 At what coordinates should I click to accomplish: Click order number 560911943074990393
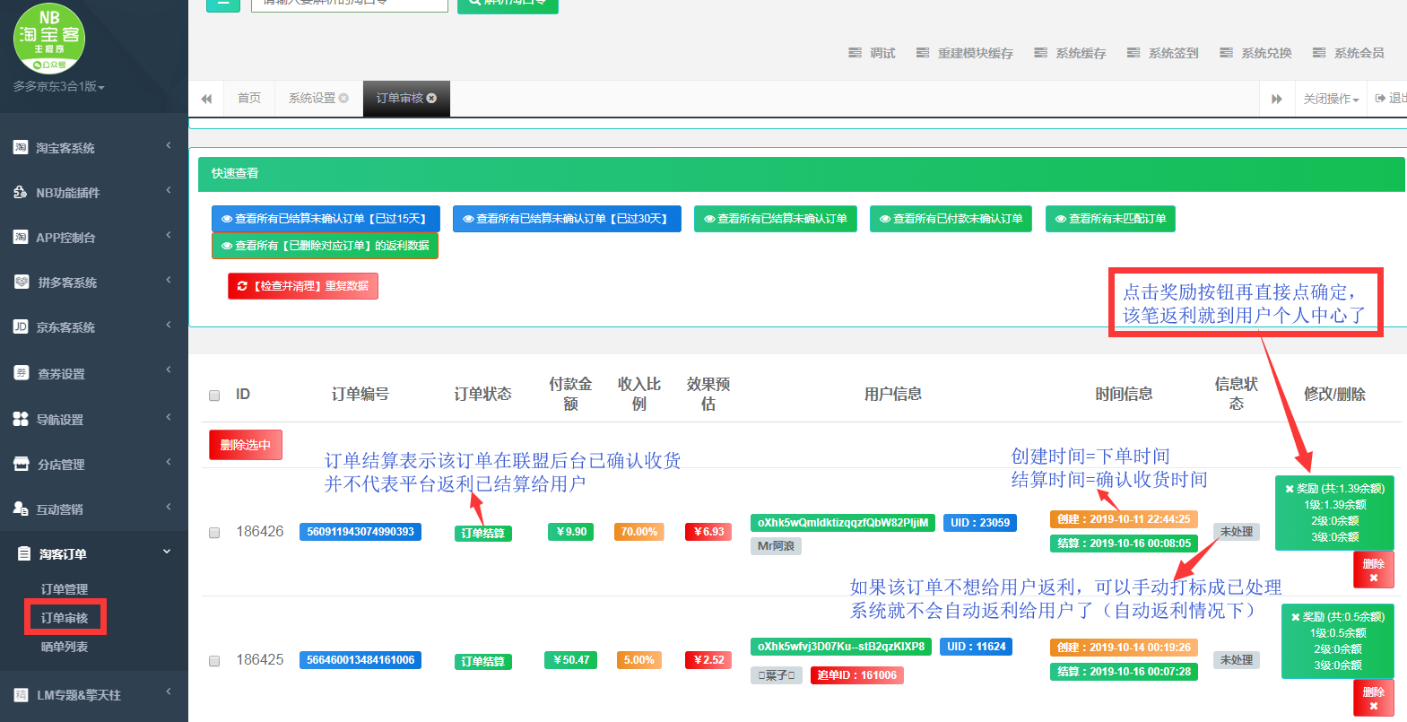360,532
